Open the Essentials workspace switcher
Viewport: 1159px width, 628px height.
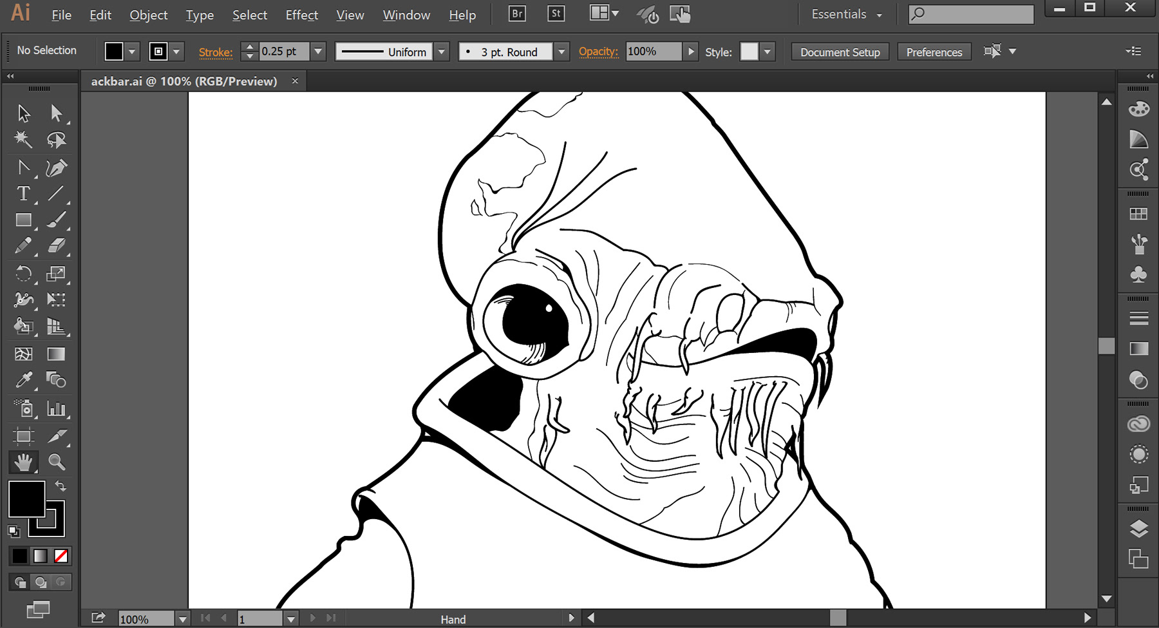[846, 14]
